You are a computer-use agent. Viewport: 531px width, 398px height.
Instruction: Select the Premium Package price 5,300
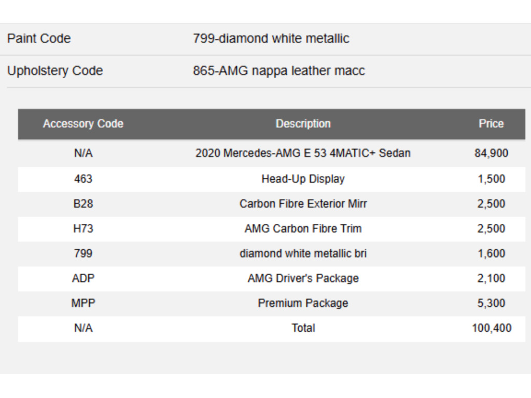491,303
